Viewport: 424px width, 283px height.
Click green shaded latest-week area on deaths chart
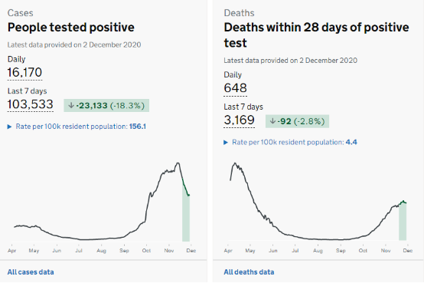click(403, 221)
